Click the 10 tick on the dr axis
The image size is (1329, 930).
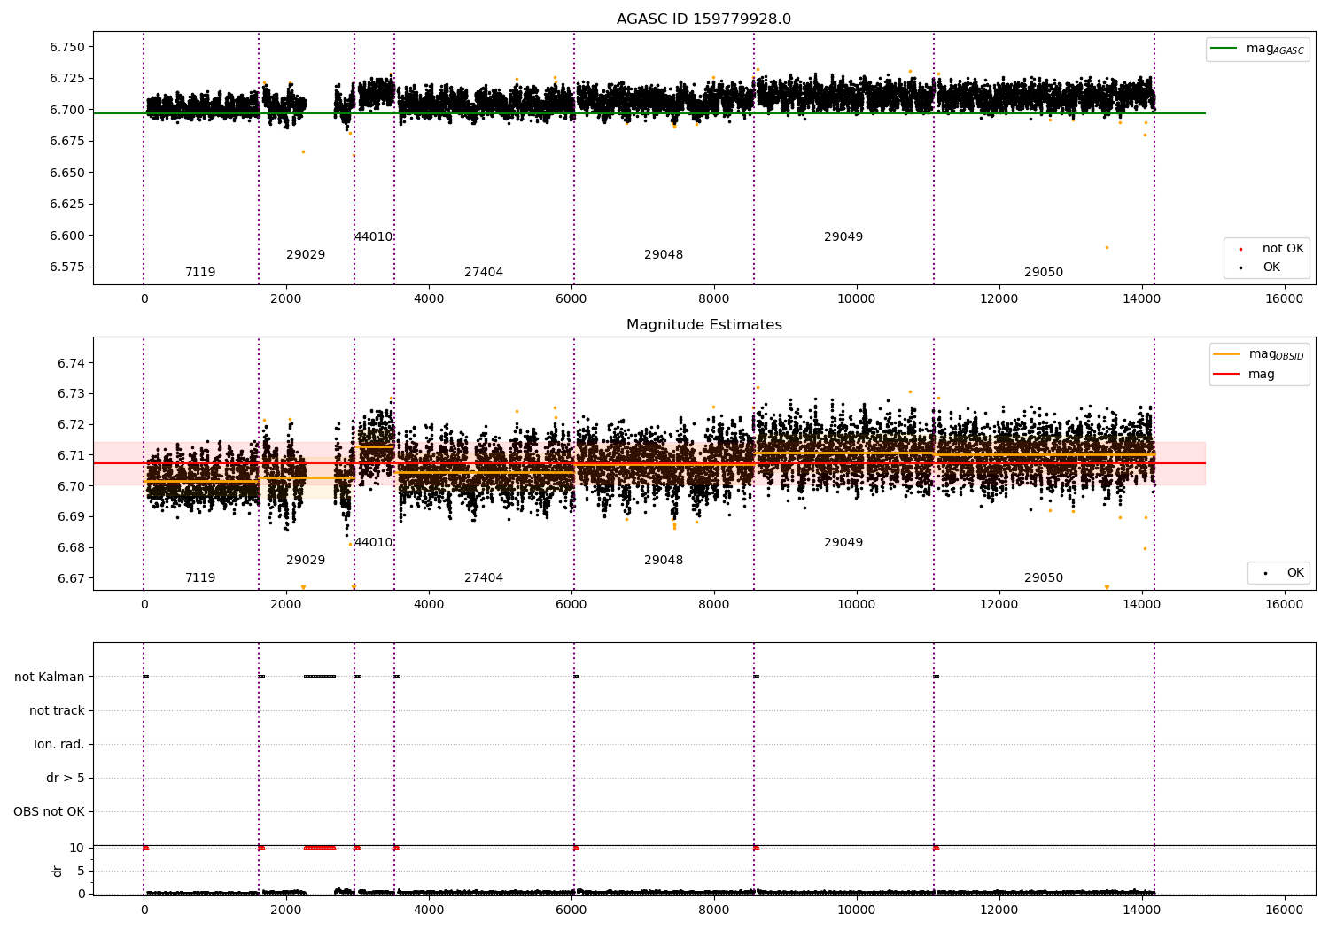pyautogui.click(x=77, y=848)
